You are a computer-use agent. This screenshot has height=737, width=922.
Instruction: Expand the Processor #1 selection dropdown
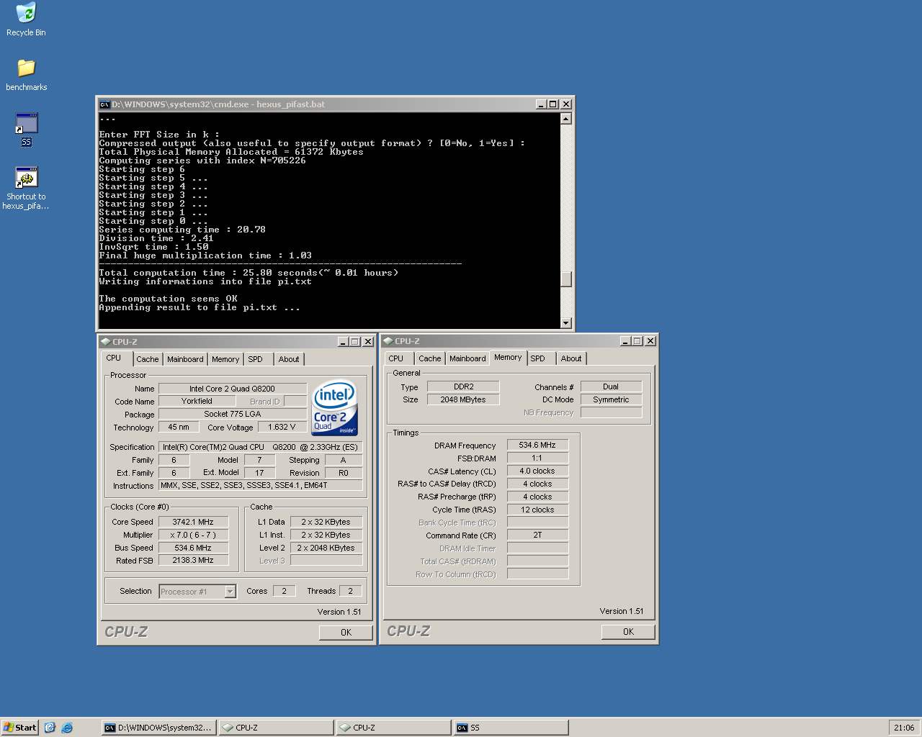pyautogui.click(x=230, y=592)
